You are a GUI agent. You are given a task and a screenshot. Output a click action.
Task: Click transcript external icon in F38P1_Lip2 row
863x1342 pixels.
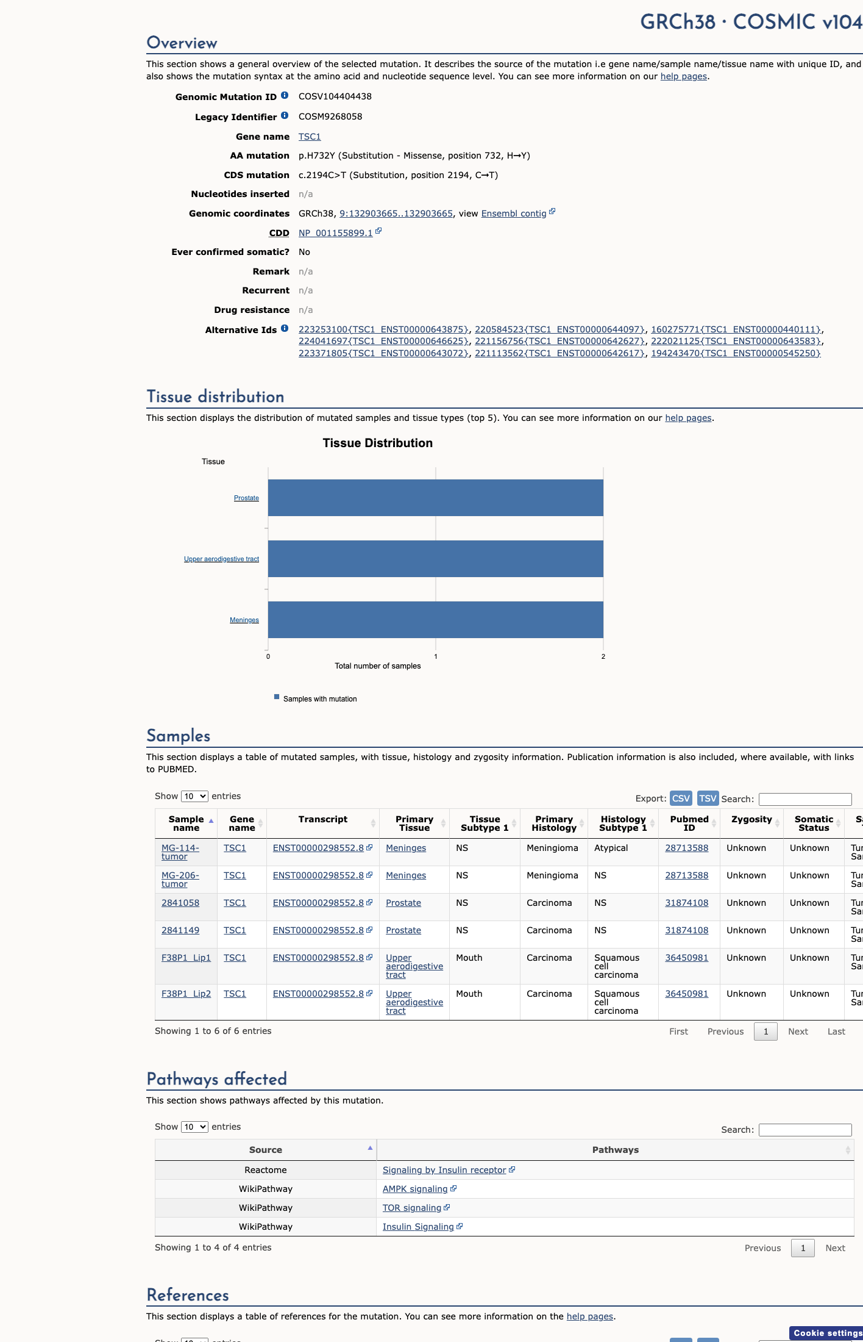click(369, 993)
